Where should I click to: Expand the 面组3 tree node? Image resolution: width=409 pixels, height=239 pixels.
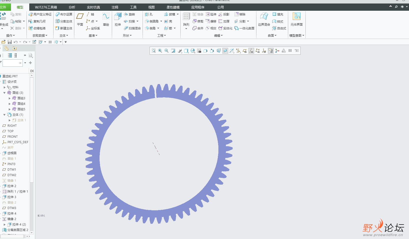click(x=10, y=98)
